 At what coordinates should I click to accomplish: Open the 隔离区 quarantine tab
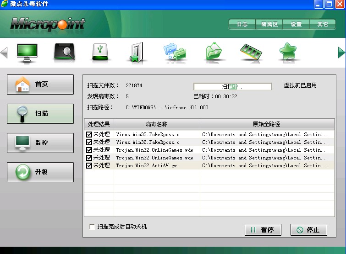[269, 24]
